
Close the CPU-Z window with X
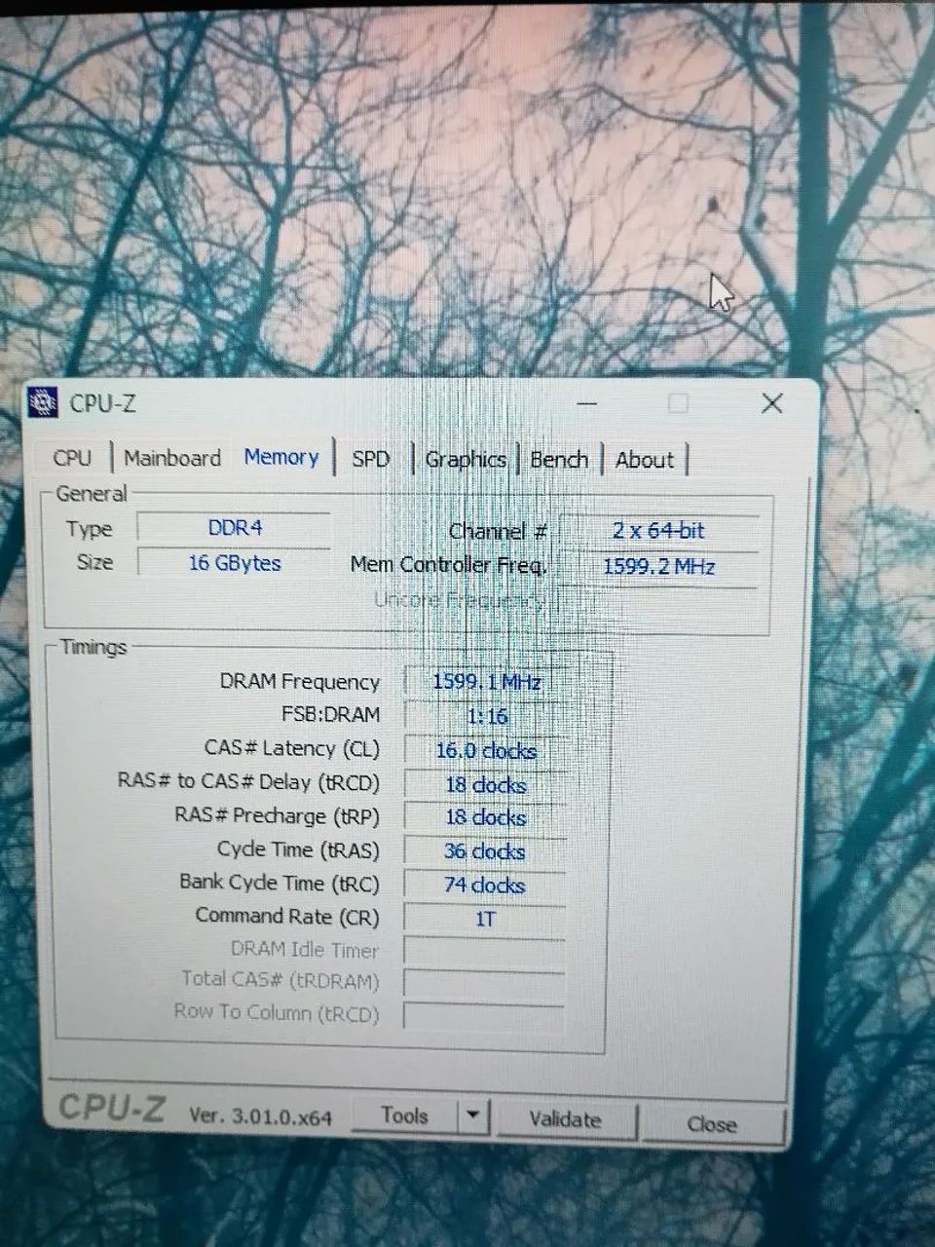[x=771, y=403]
